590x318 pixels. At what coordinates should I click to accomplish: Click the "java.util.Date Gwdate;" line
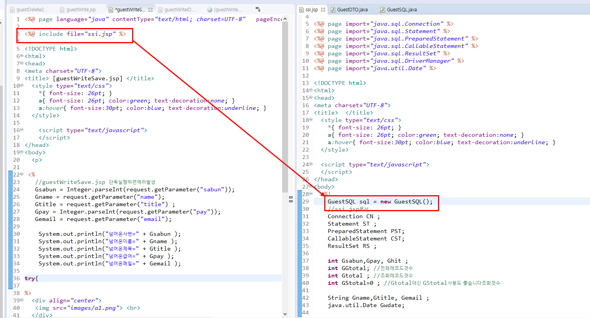366,305
